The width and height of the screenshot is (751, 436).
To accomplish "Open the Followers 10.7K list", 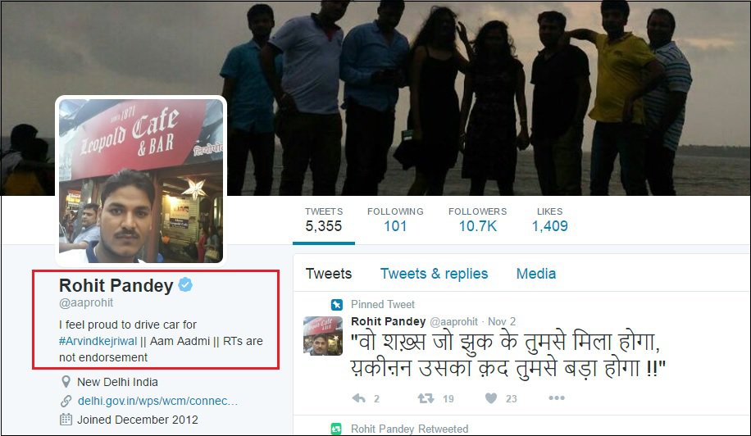I will (477, 220).
